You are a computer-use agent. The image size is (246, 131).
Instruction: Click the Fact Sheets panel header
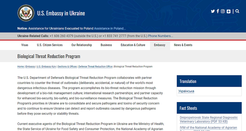209,108
